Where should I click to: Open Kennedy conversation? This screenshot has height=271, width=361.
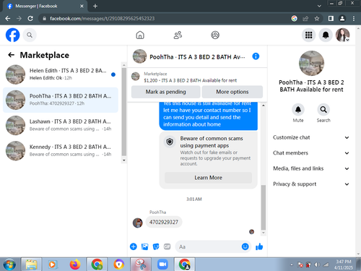[x=60, y=151]
